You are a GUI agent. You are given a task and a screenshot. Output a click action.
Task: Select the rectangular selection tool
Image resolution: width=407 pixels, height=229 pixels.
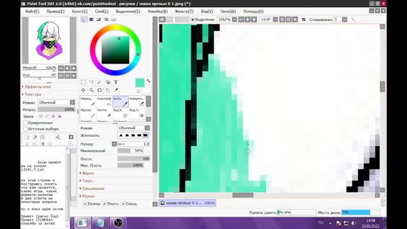(x=83, y=82)
